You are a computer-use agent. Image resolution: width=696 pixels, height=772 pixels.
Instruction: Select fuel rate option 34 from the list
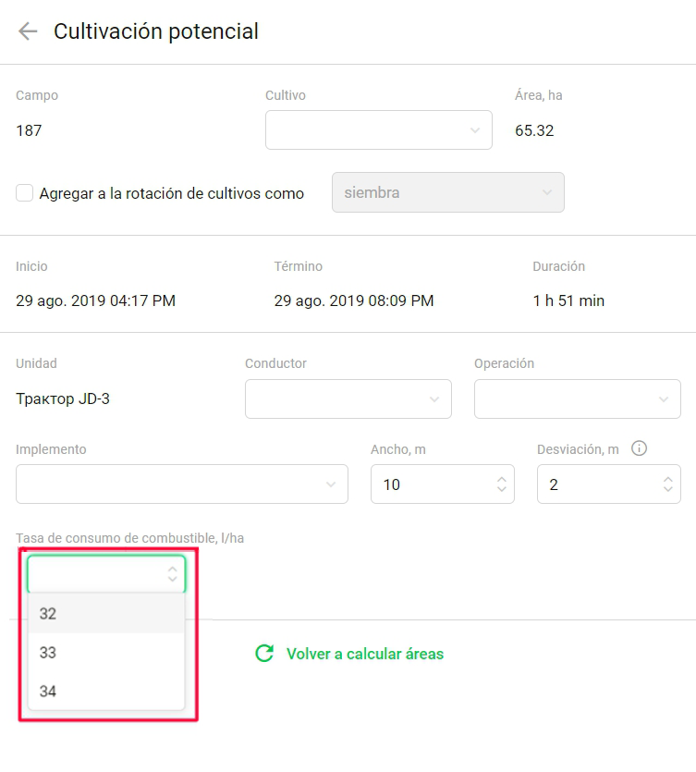[102, 692]
